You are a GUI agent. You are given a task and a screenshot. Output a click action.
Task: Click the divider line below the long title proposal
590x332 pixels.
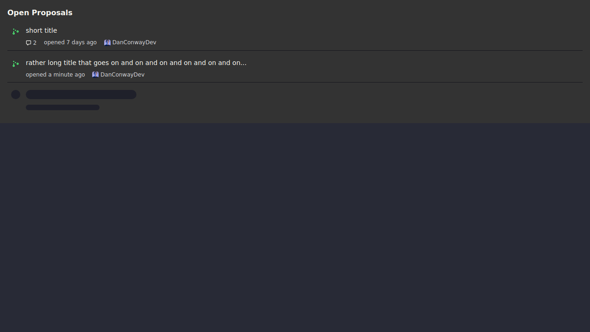pyautogui.click(x=295, y=83)
